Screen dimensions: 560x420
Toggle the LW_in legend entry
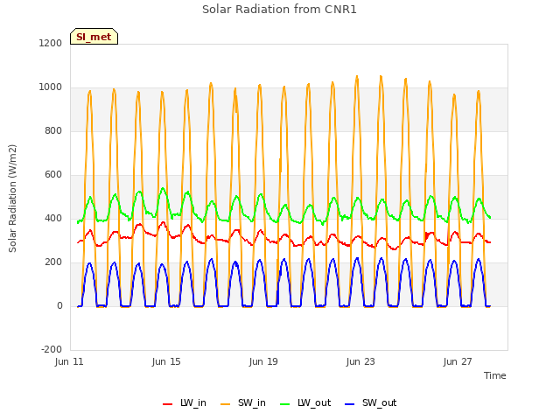(185, 402)
